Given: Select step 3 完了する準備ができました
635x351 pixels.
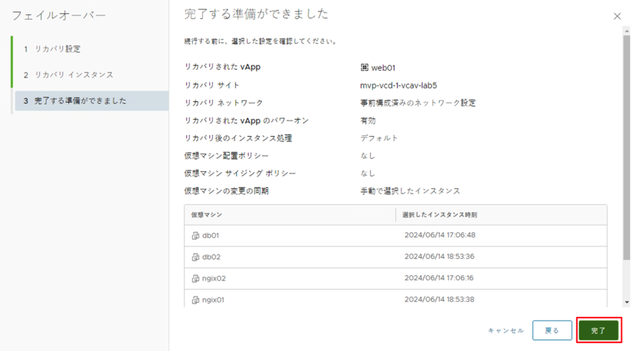Looking at the screenshot, I should click(91, 101).
